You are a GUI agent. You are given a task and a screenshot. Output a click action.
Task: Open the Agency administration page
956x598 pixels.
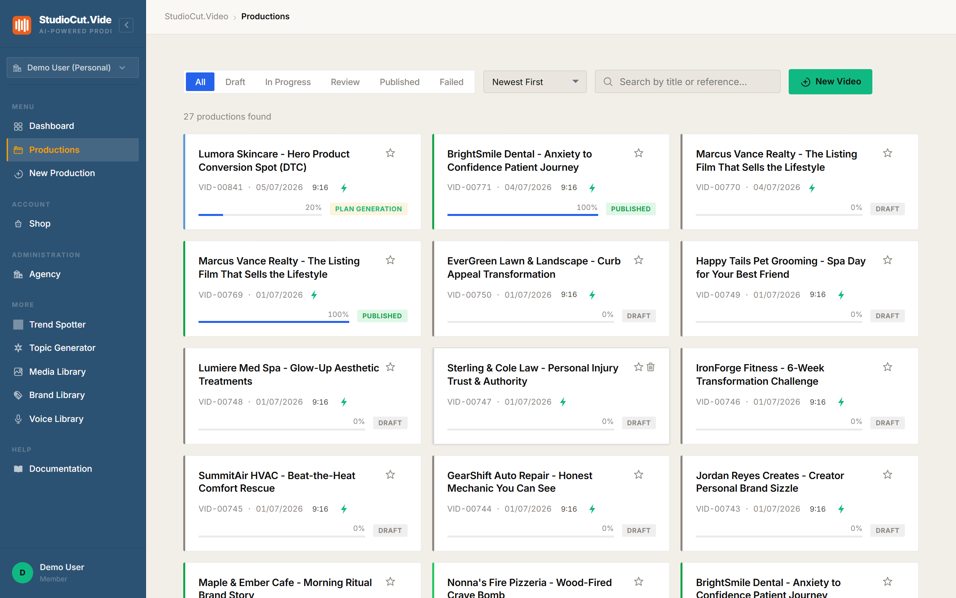(x=73, y=274)
